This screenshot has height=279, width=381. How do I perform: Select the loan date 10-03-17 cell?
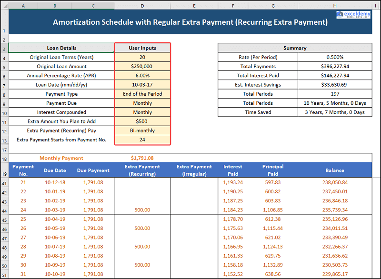142,85
